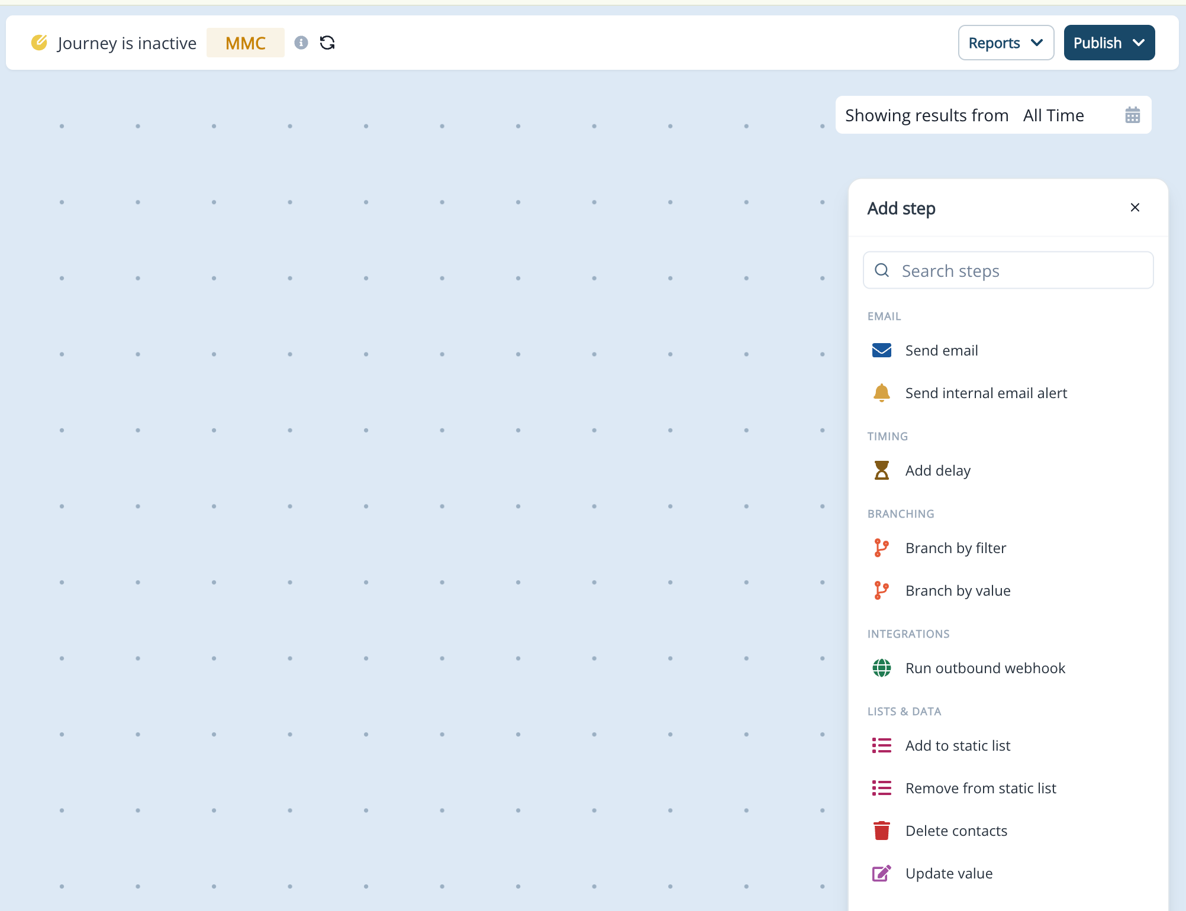1186x911 pixels.
Task: Click the Update value pencil icon
Action: tap(882, 873)
